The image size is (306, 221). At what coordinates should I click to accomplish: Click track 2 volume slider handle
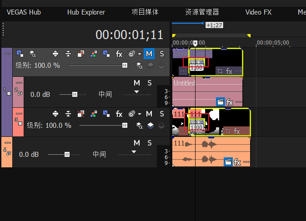[x=75, y=95]
